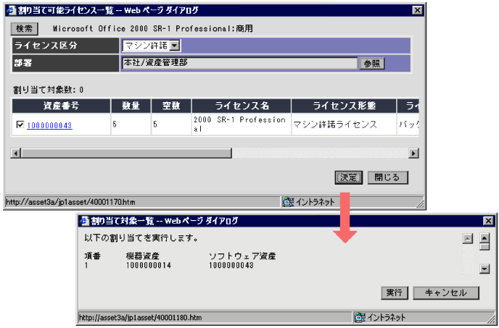The width and height of the screenshot is (499, 328).
Task: Toggle the checkbox for asset 1000000043
Action: tap(20, 125)
